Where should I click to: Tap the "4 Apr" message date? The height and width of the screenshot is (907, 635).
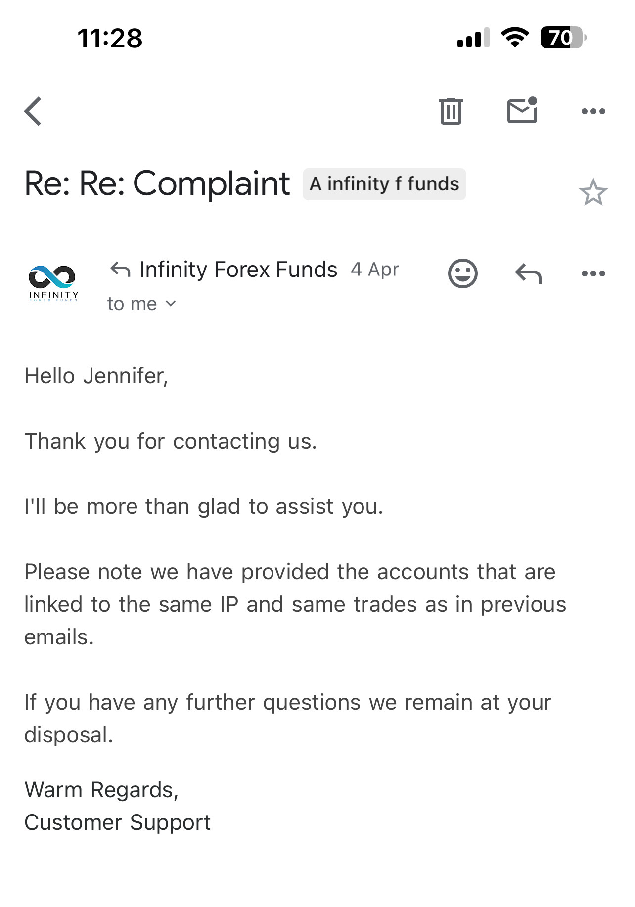pyautogui.click(x=375, y=270)
